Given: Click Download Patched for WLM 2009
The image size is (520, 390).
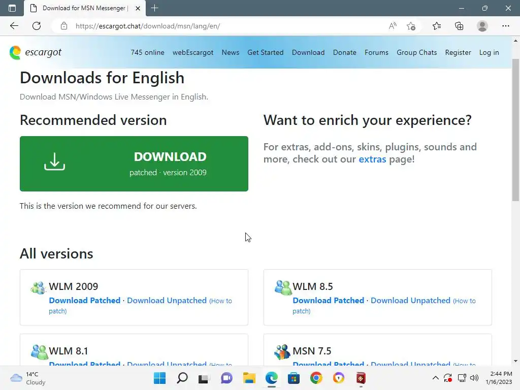Looking at the screenshot, I should point(85,301).
